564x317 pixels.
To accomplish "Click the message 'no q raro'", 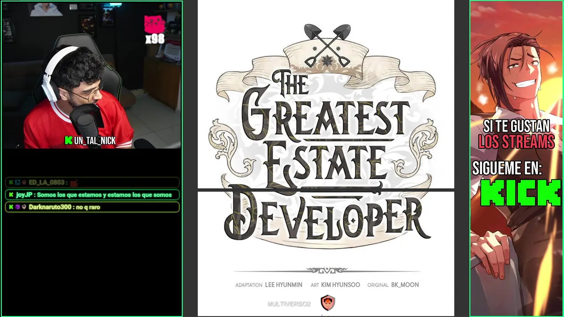I will click(88, 207).
